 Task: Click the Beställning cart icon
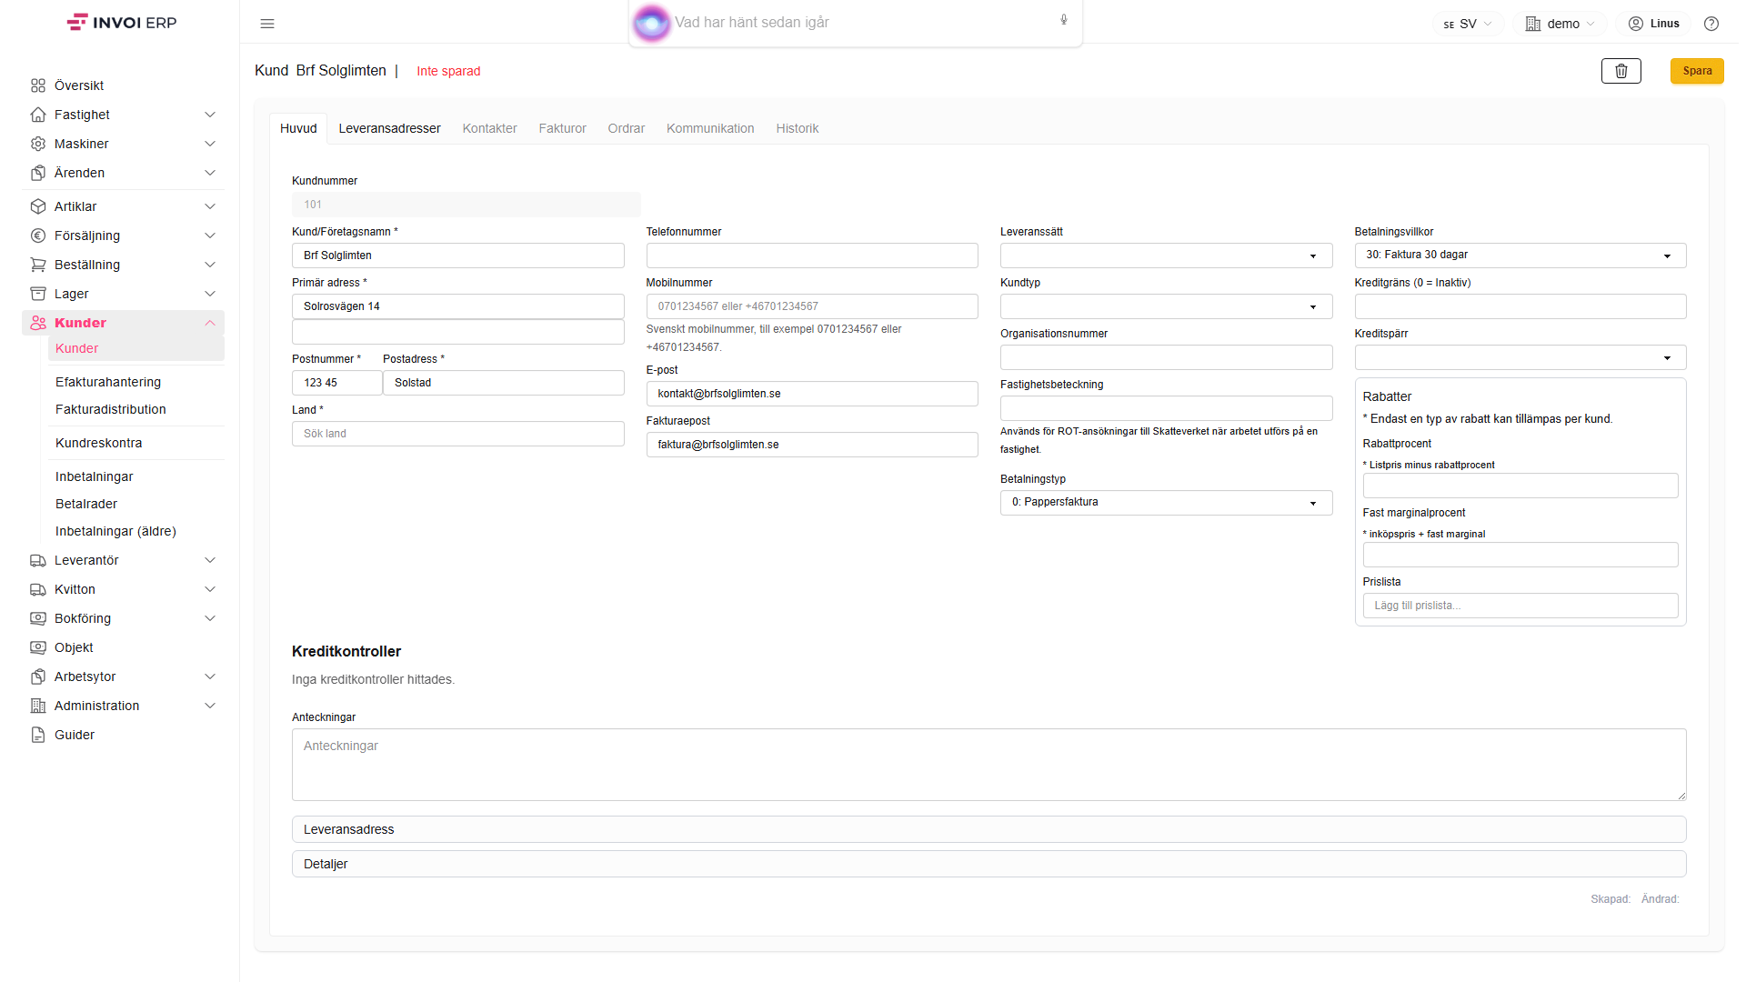pyautogui.click(x=38, y=265)
